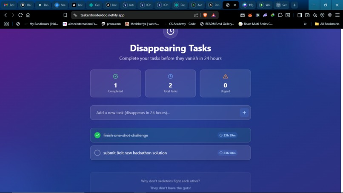Click the Disappearing Tasks heading

tap(170, 48)
